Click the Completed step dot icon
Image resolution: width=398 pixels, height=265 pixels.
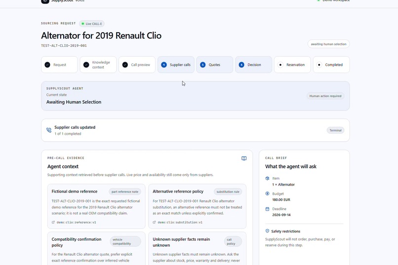pos(319,65)
